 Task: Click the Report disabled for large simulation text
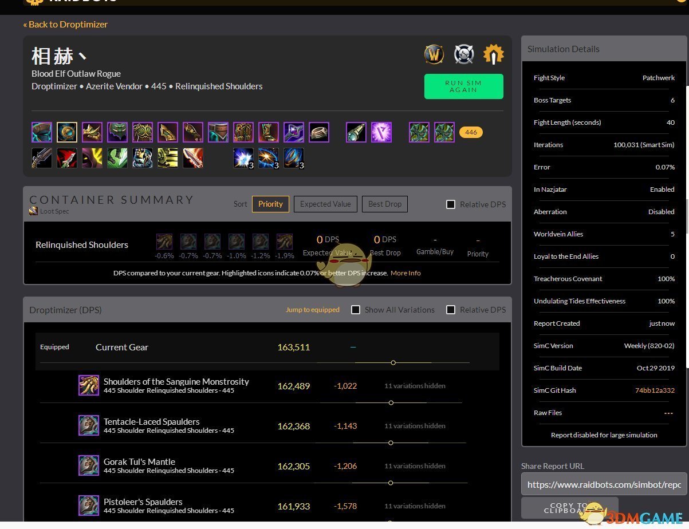(x=604, y=435)
